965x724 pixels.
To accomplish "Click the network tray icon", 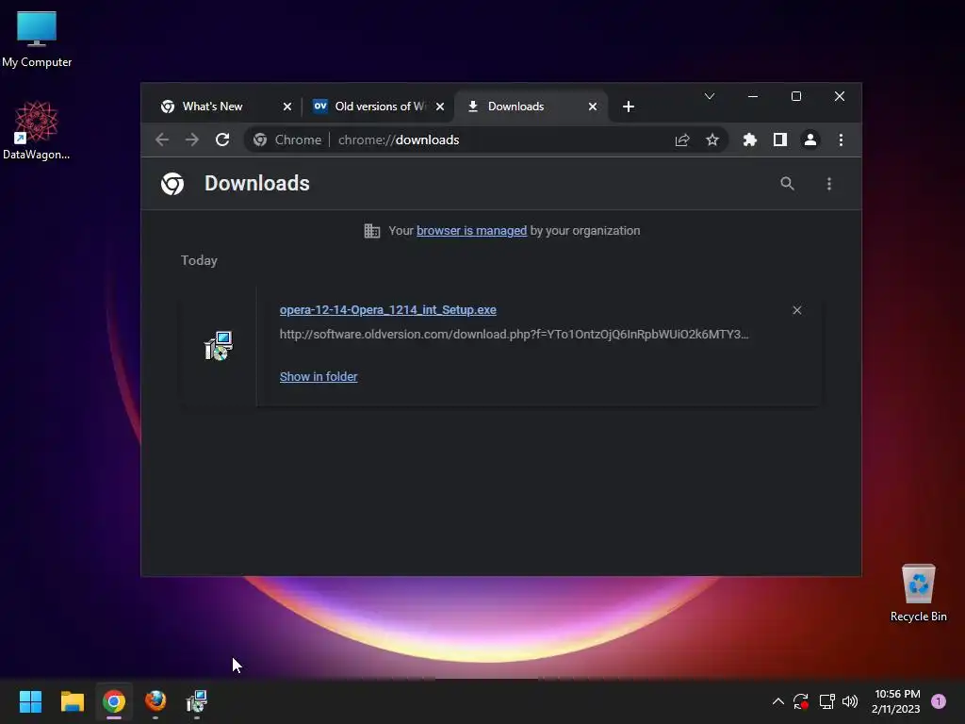I will click(x=826, y=701).
